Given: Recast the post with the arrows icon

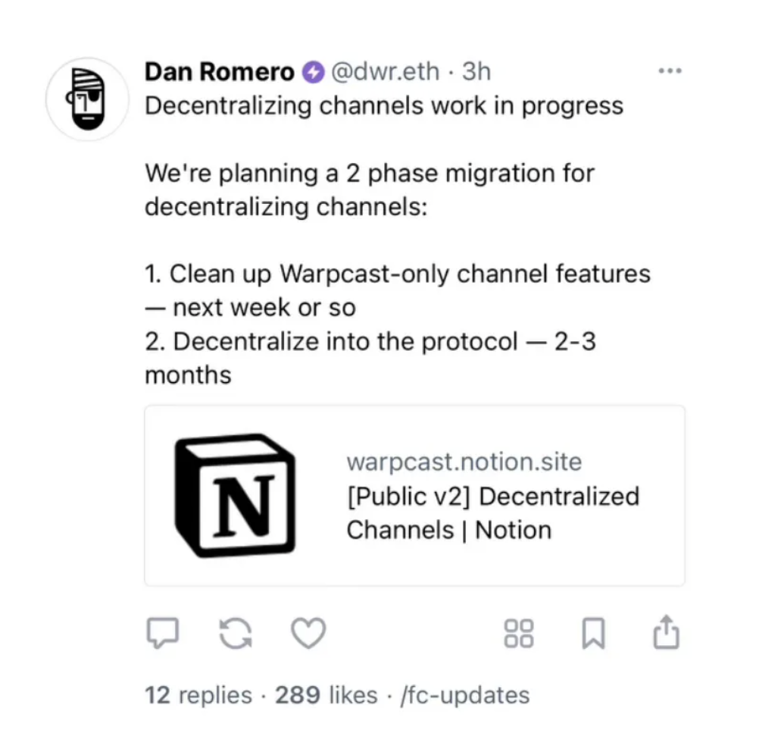Looking at the screenshot, I should 236,633.
